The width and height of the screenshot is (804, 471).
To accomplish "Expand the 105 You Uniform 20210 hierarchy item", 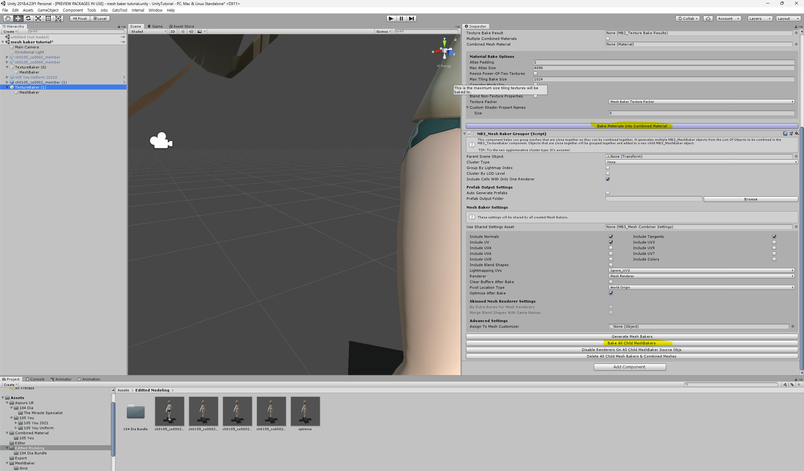I will (x=7, y=77).
